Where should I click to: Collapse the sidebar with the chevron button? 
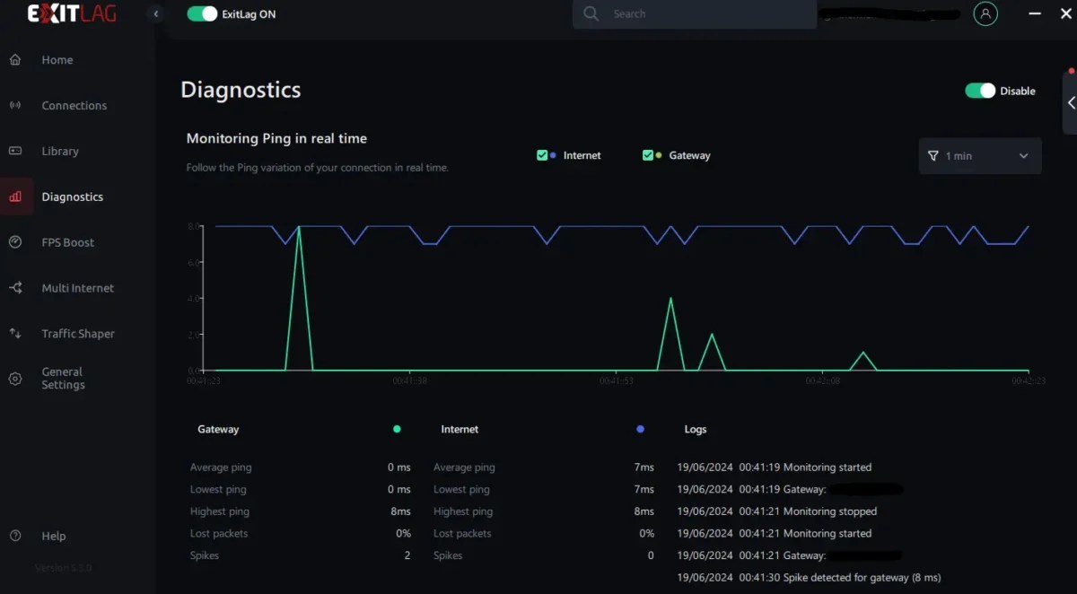pyautogui.click(x=156, y=13)
